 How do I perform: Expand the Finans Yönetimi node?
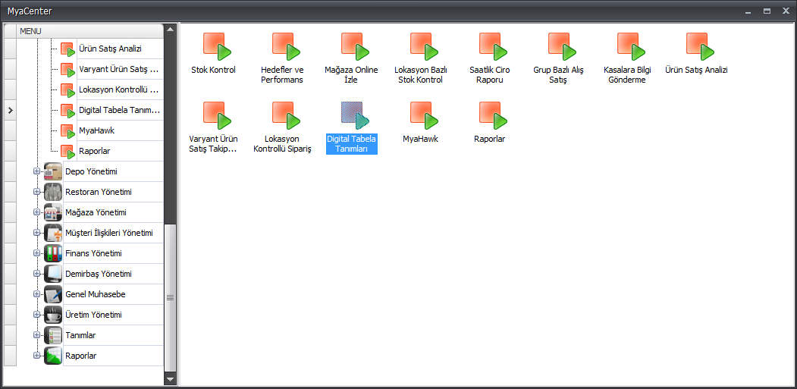(x=36, y=253)
